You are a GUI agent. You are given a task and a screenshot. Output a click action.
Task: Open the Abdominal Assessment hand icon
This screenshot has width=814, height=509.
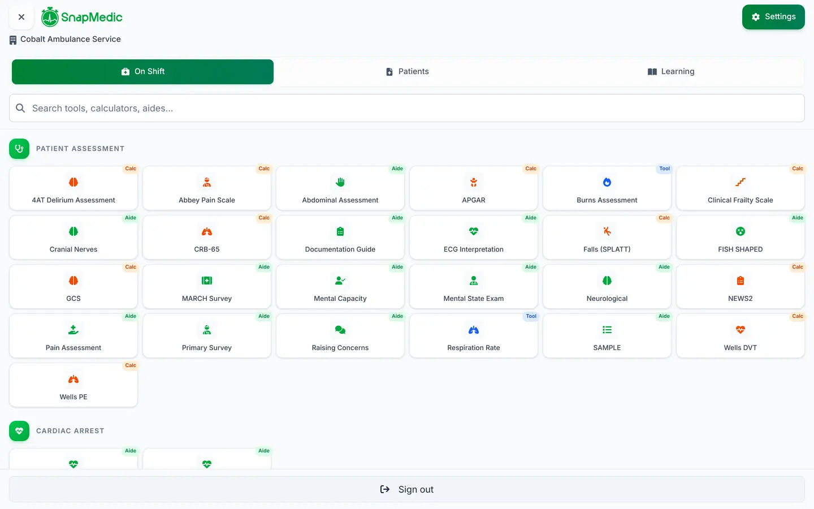point(340,182)
